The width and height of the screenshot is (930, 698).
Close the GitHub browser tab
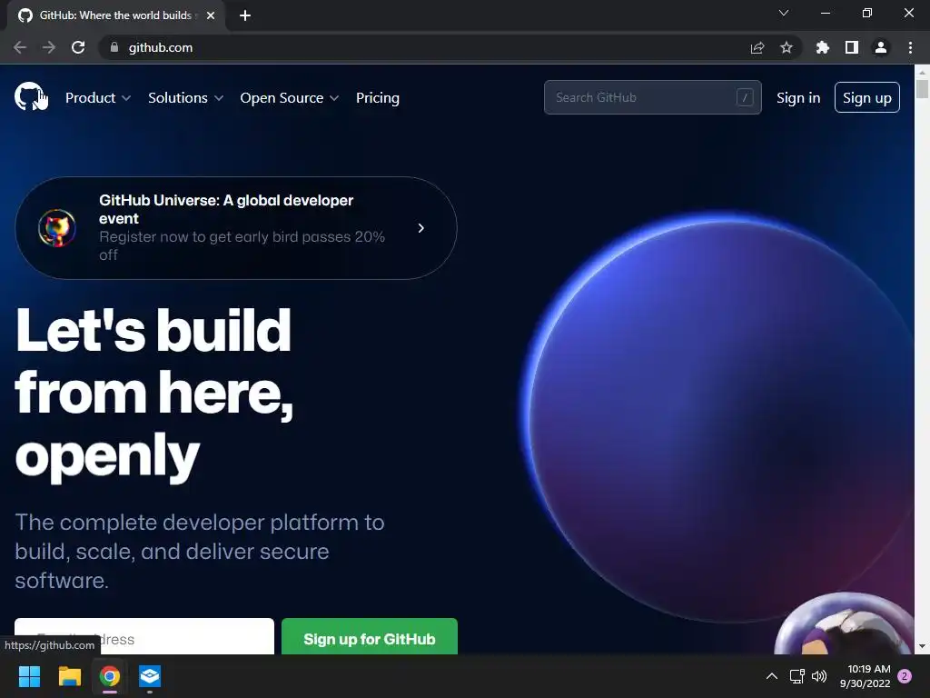click(211, 15)
